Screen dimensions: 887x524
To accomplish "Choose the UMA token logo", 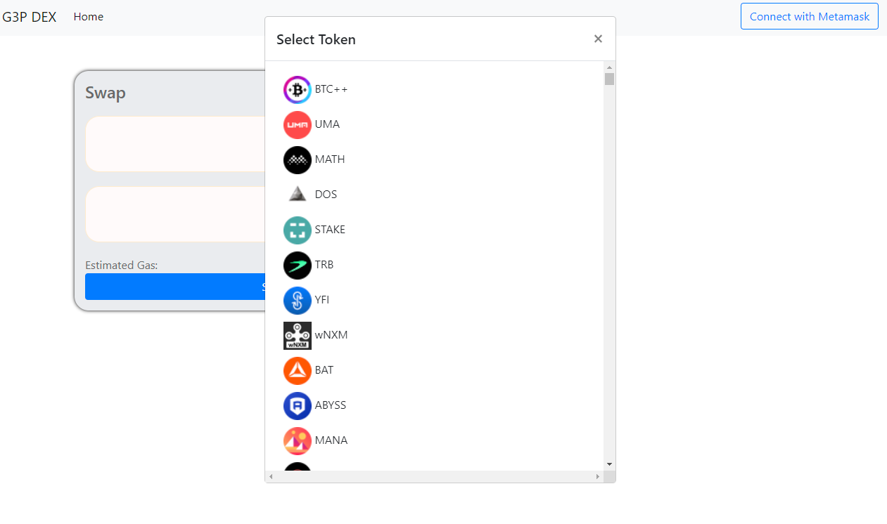I will [x=298, y=125].
